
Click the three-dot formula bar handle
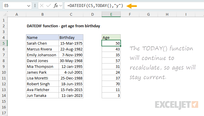coord(35,6)
